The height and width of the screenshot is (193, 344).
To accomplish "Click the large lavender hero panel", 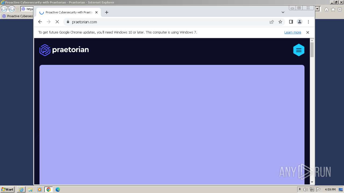I will point(172,125).
